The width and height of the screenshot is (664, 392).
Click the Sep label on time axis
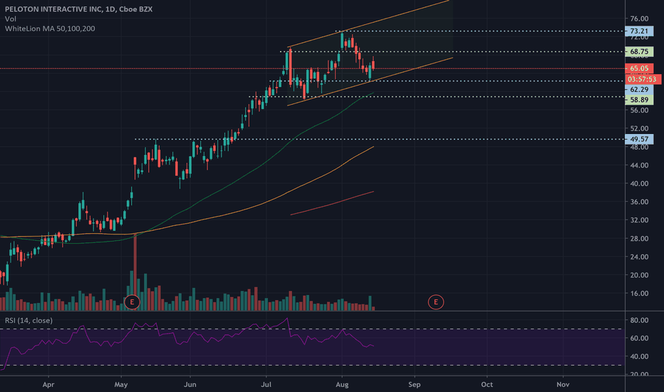pyautogui.click(x=414, y=384)
